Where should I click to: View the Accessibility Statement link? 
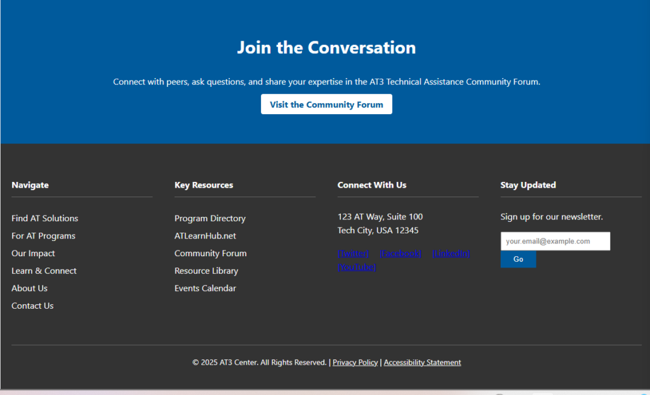pyautogui.click(x=422, y=363)
